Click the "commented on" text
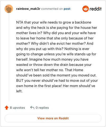This screenshot has height=127, width=106. (x=52, y=9)
